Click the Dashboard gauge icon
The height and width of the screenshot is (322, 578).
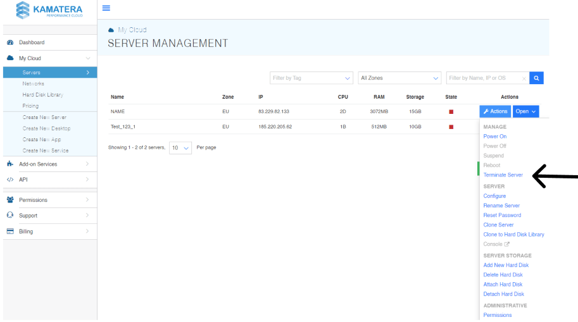point(10,42)
